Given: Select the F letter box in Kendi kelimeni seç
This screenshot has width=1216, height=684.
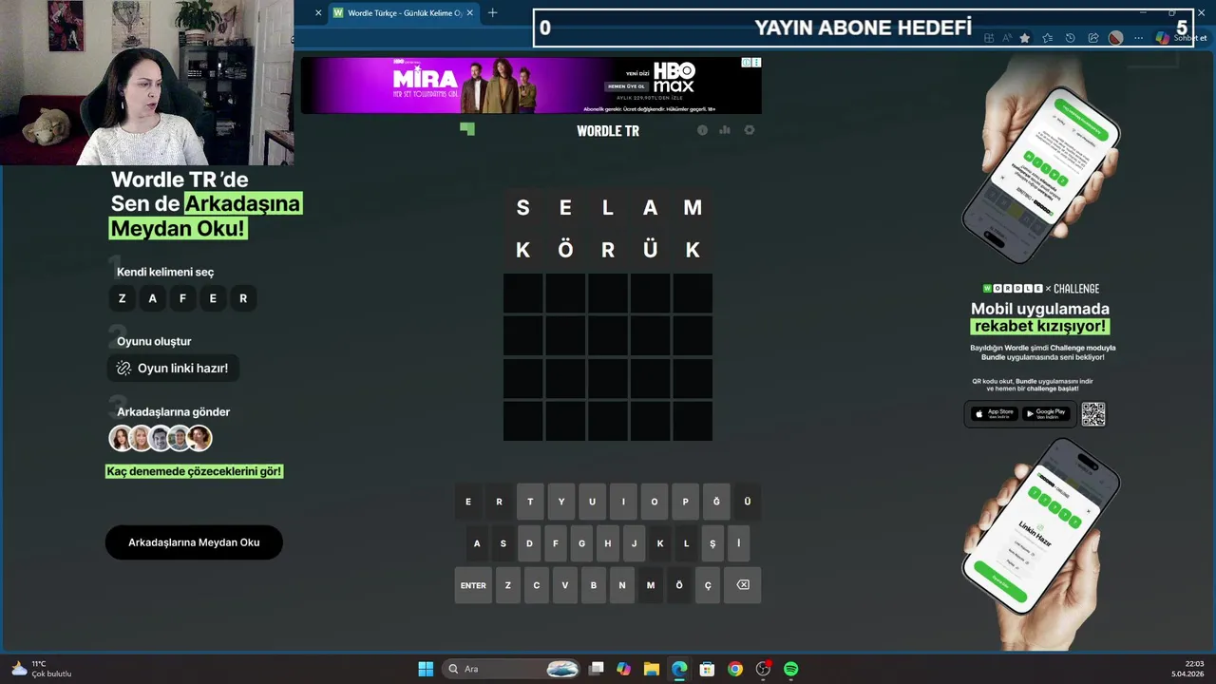Looking at the screenshot, I should 182,298.
